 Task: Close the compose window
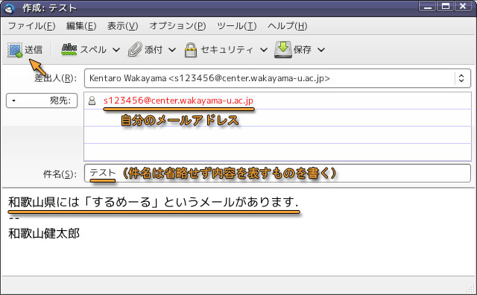click(463, 7)
